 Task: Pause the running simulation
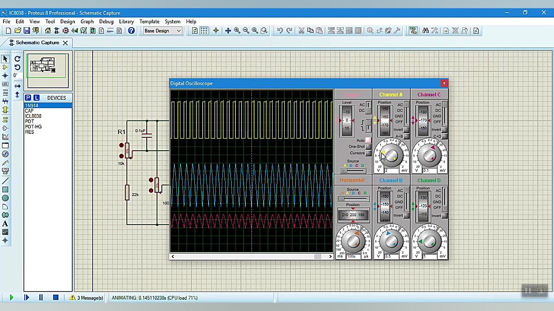41,298
